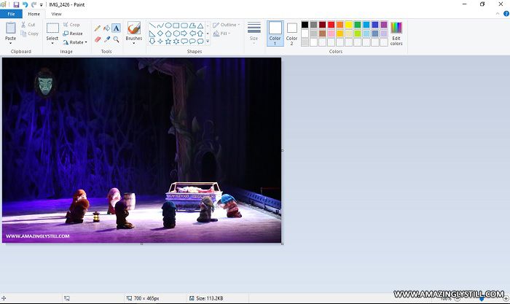Viewport: 510px width, 304px height.
Task: Open Customize Quick Access Toolbar arrow
Action: [42, 5]
